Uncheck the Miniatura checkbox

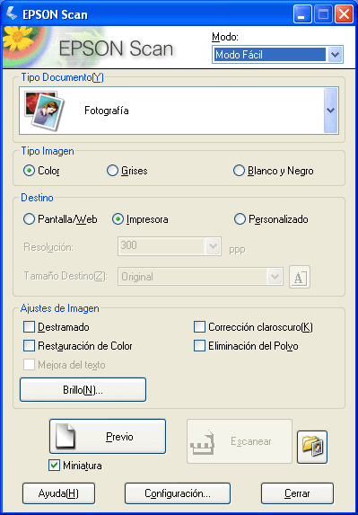54,465
